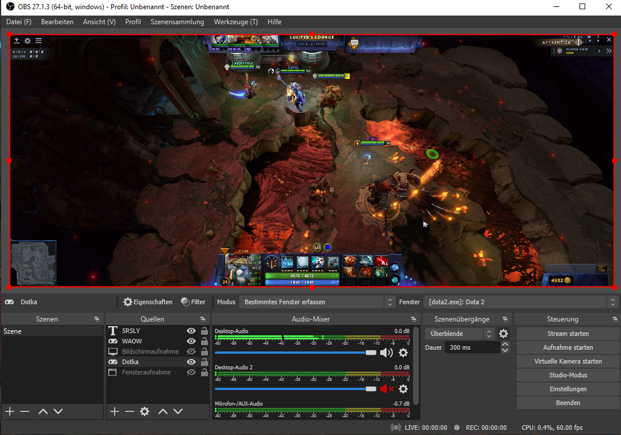Open the Fenster window selection dropdown
The image size is (621, 435).
click(x=520, y=302)
